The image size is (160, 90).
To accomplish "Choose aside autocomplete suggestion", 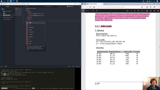I will [36, 34].
